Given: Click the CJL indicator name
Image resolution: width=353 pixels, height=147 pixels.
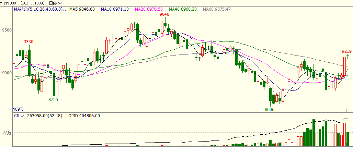Looking at the screenshot, I should pos(17,116).
